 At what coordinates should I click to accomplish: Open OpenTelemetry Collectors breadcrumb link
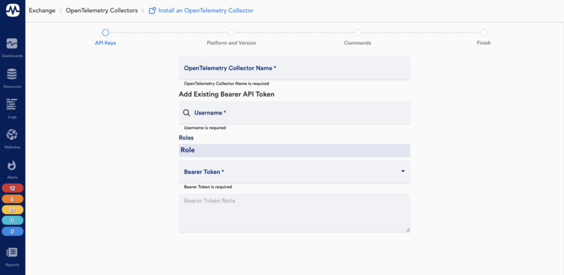(x=101, y=10)
